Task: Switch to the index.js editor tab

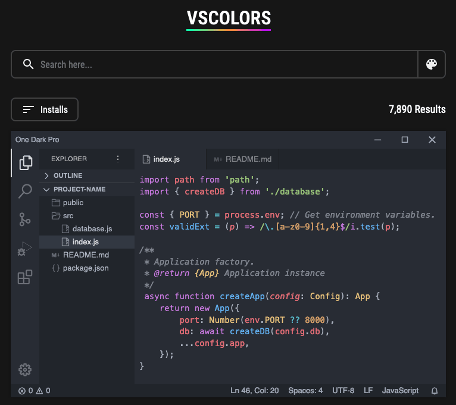Action: [170, 159]
